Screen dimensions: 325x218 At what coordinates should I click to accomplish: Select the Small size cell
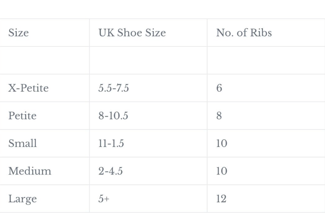click(x=45, y=143)
